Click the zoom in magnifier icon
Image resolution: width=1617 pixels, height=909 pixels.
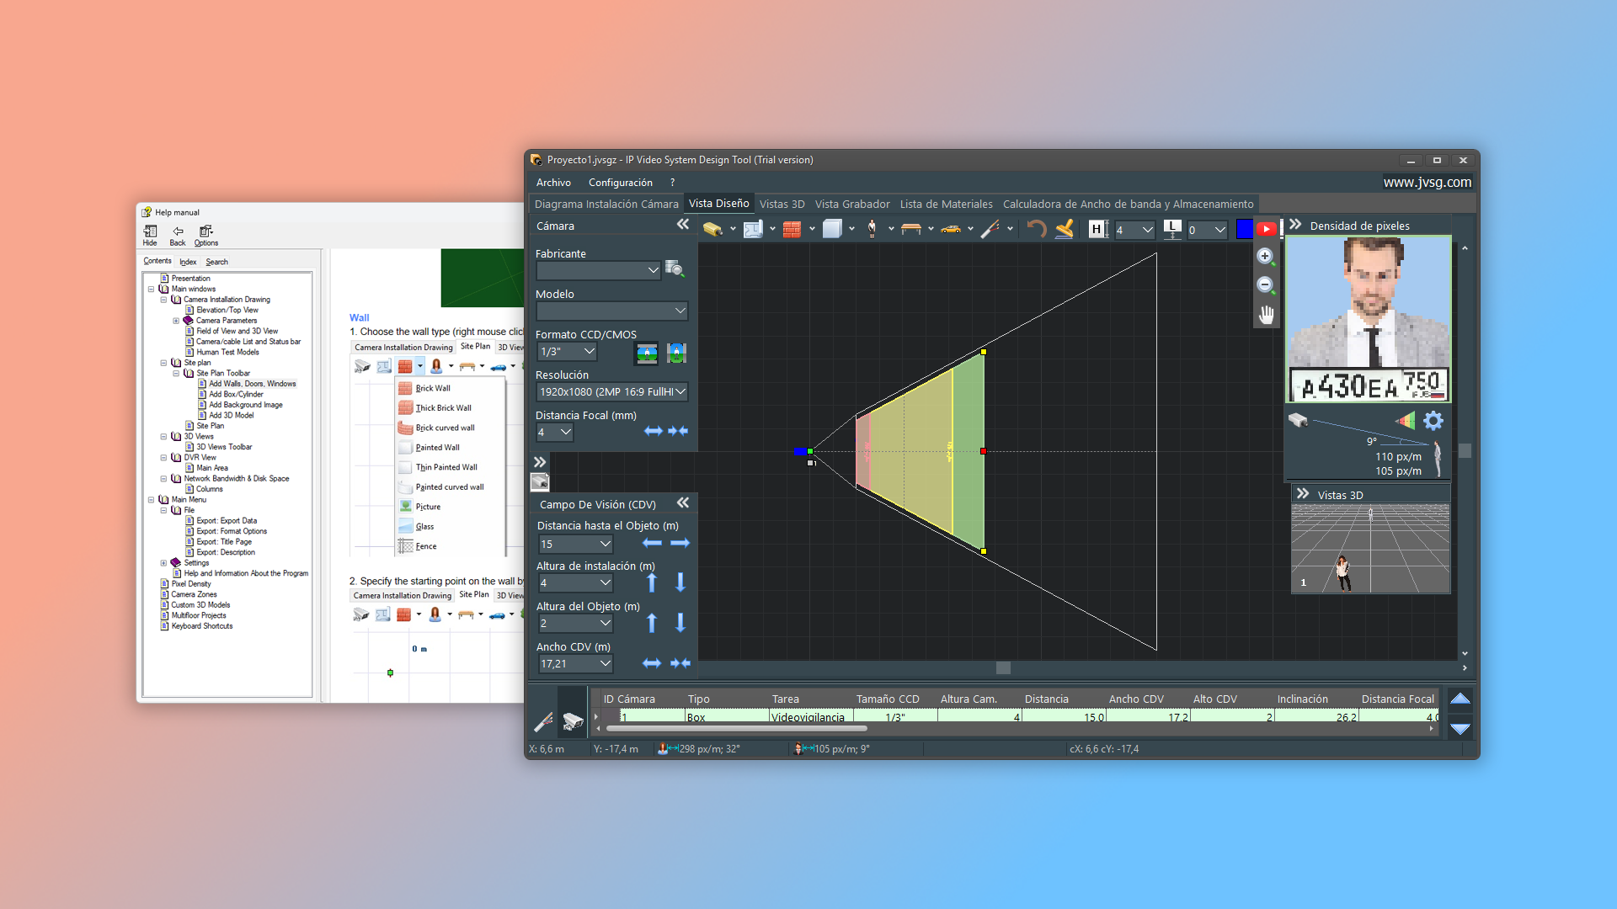(x=1265, y=257)
